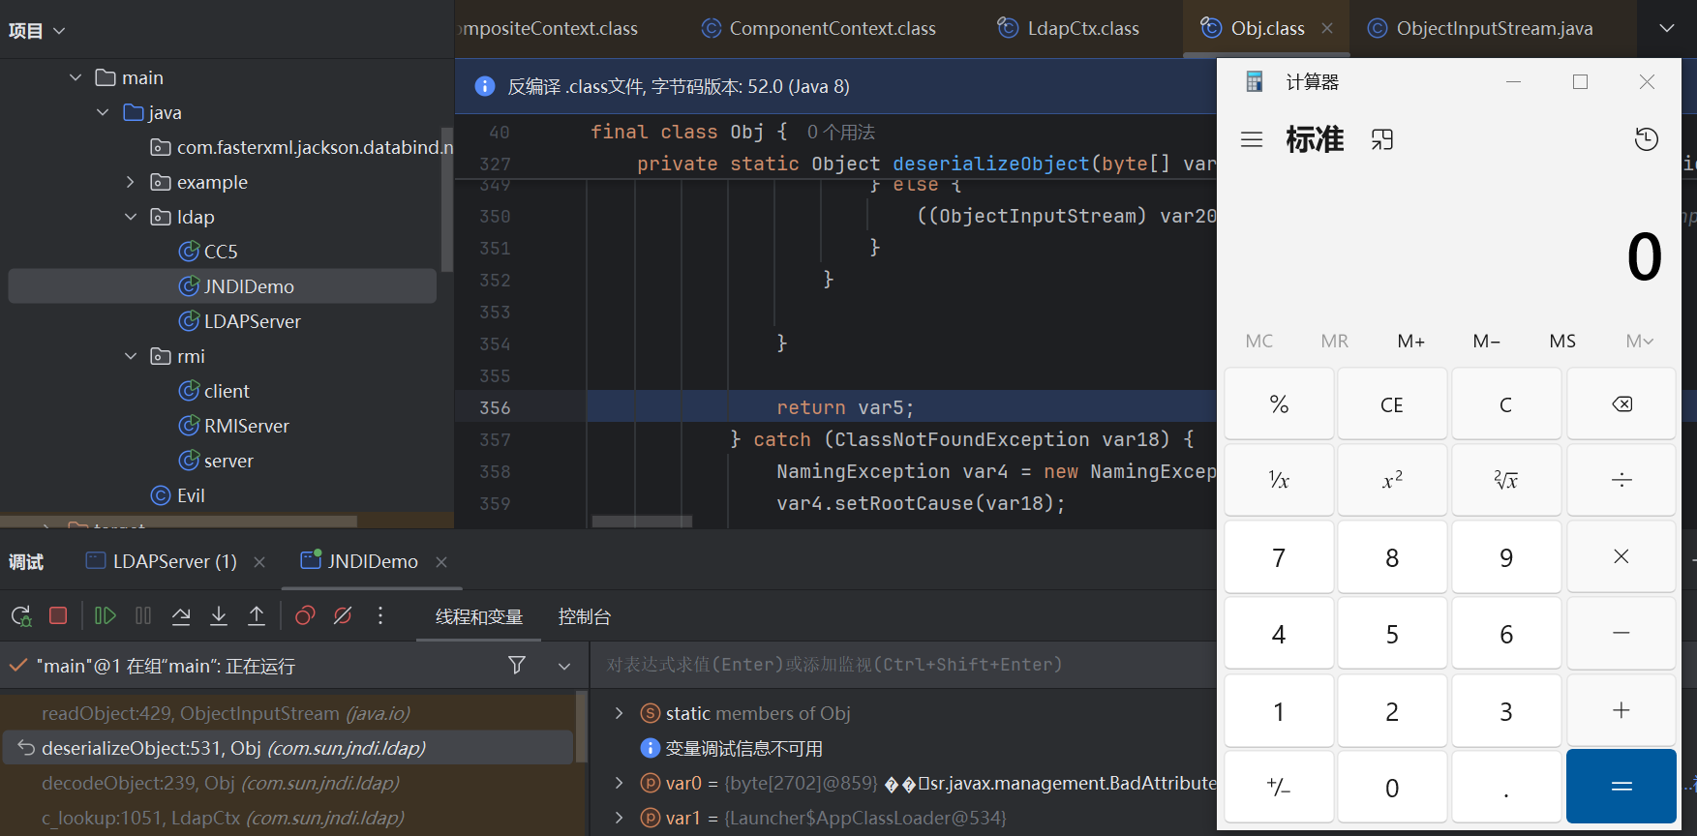Open RMIServer class in project tree
Screen dimensions: 1697x836
point(246,426)
